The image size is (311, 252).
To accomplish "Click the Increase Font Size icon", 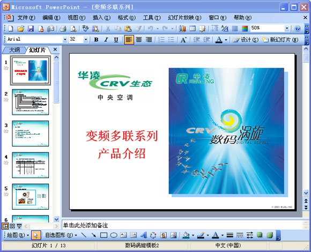I will pos(183,40).
